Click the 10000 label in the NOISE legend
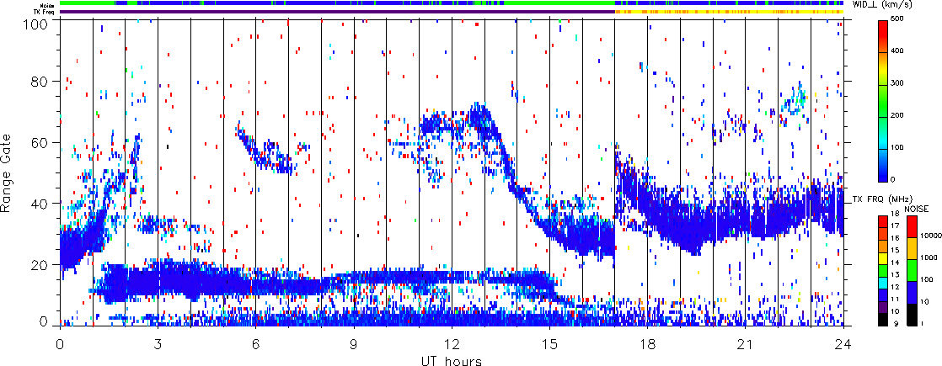 [929, 236]
